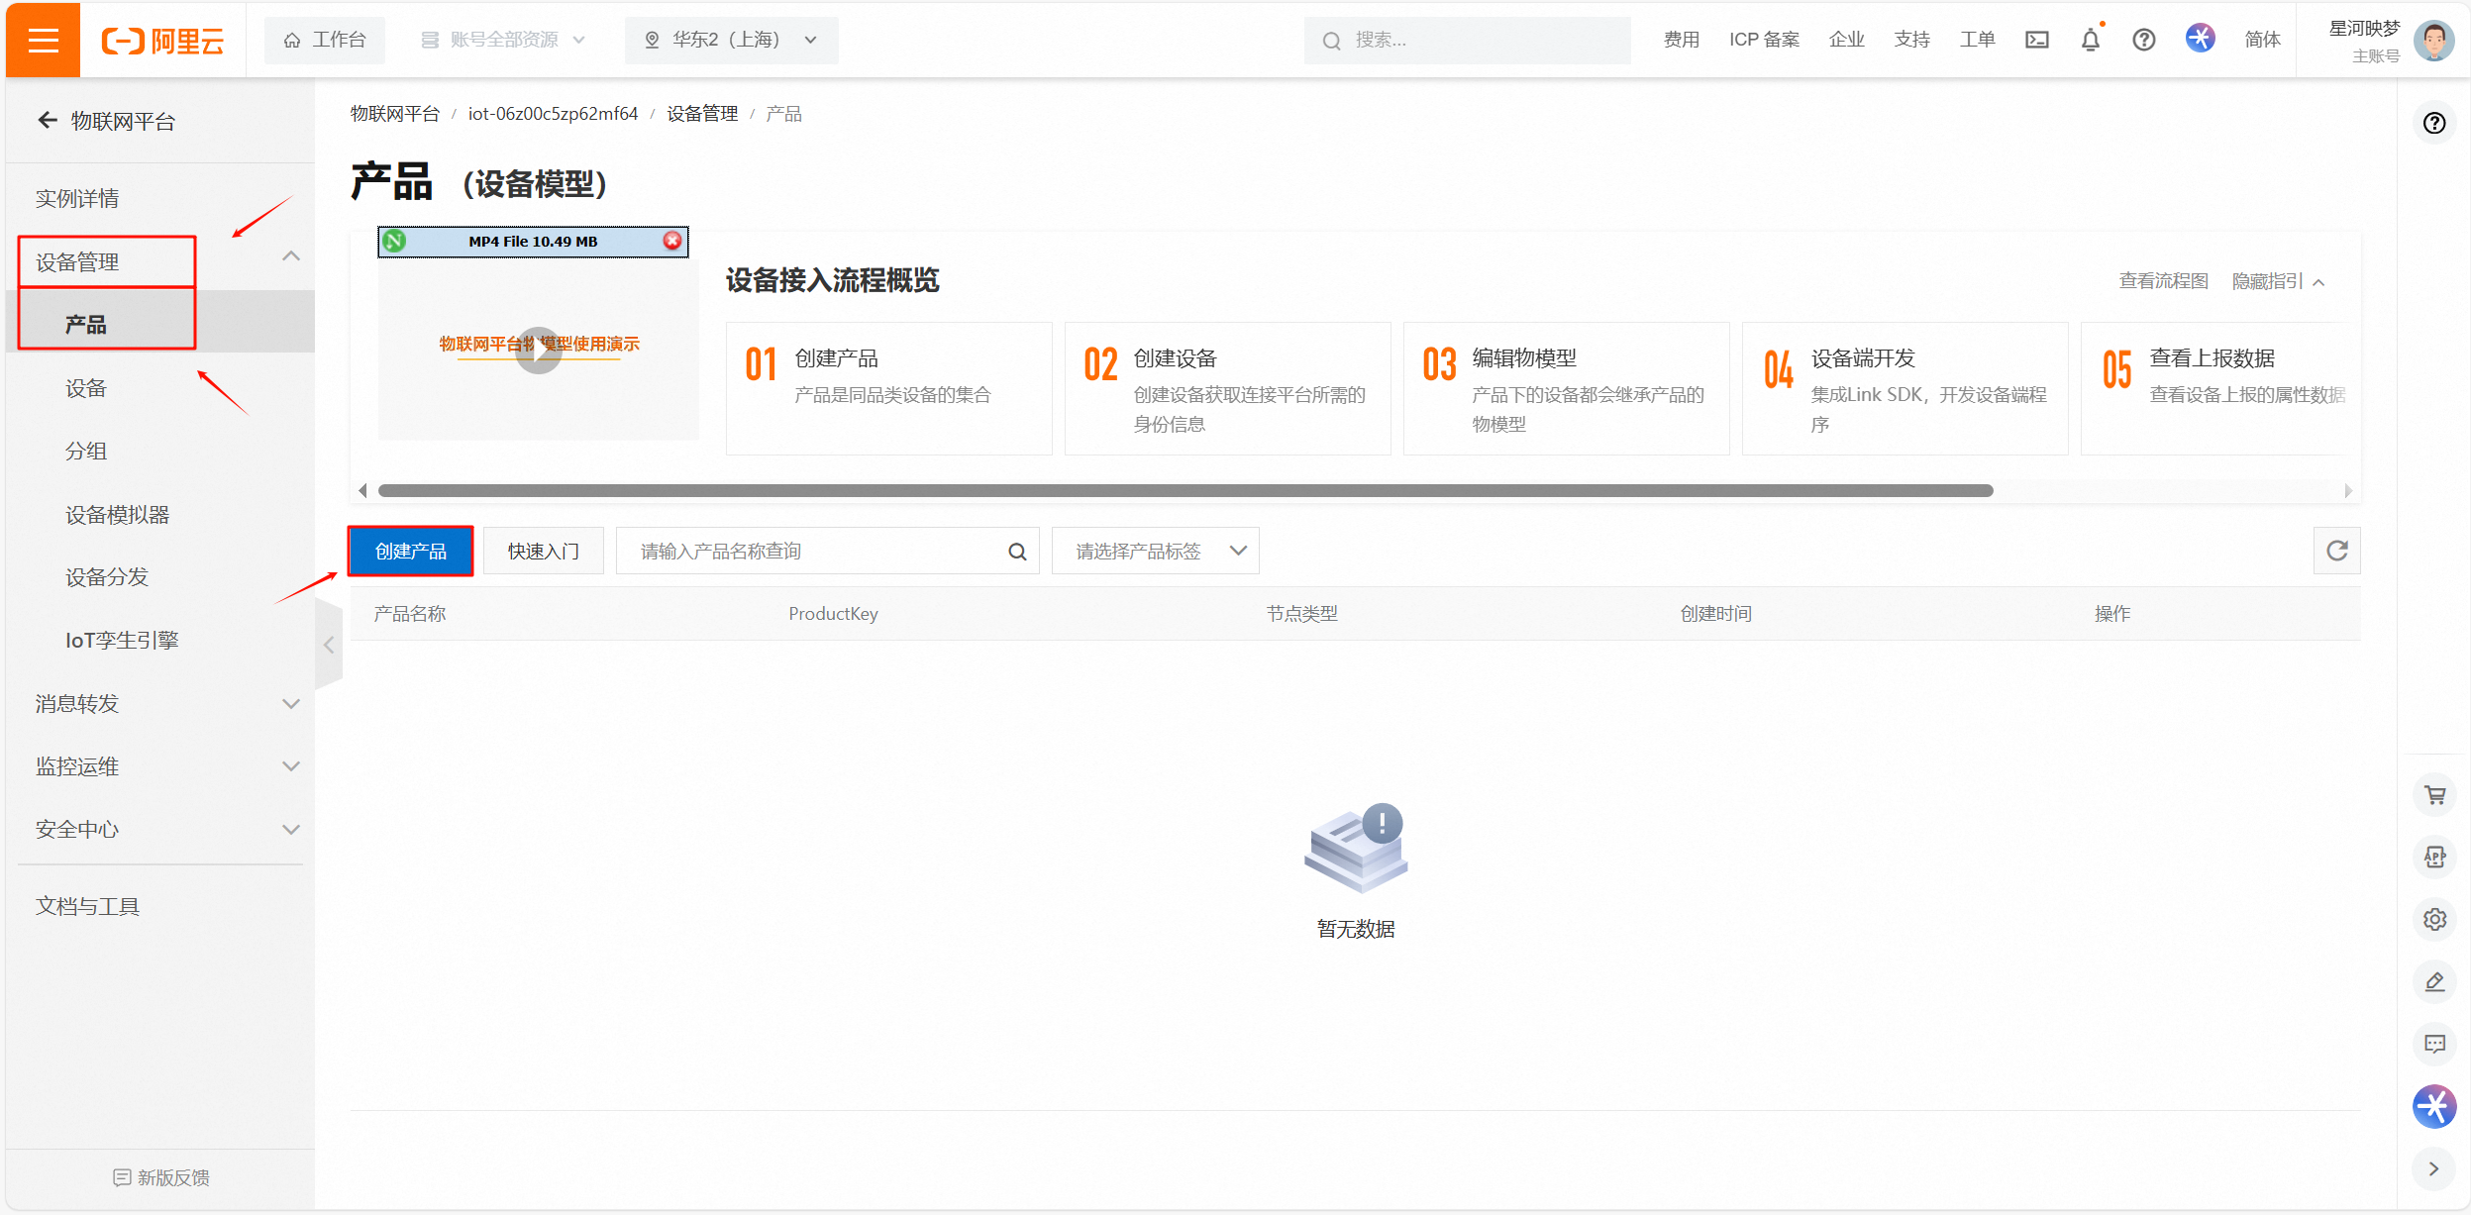2471x1215 pixels.
Task: Play the 物联网平台物模型 demo video
Action: coord(538,349)
